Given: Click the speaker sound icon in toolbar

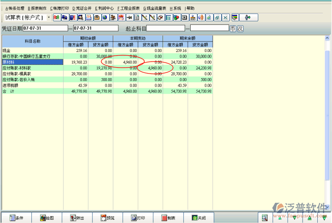Looking at the screenshot, I should (200, 17).
